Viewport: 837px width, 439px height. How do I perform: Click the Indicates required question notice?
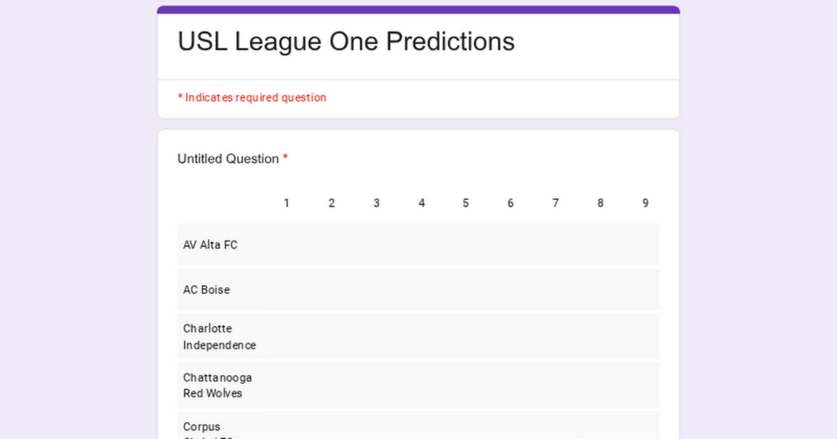pos(252,97)
